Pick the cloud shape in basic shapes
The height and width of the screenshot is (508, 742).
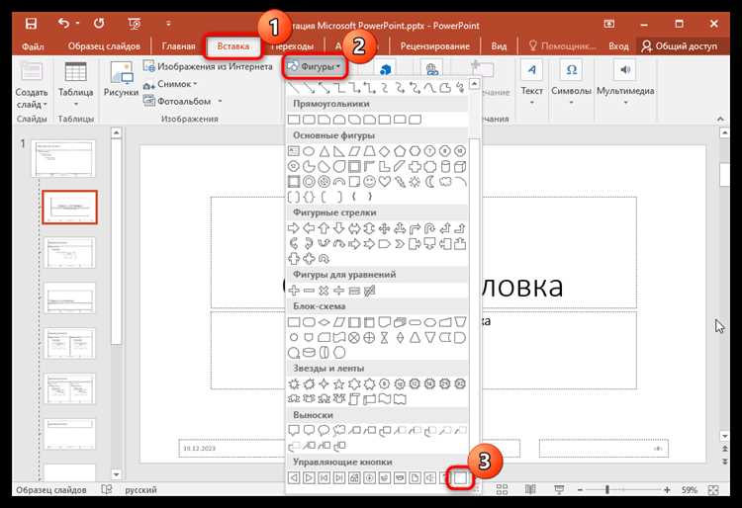[x=445, y=182]
